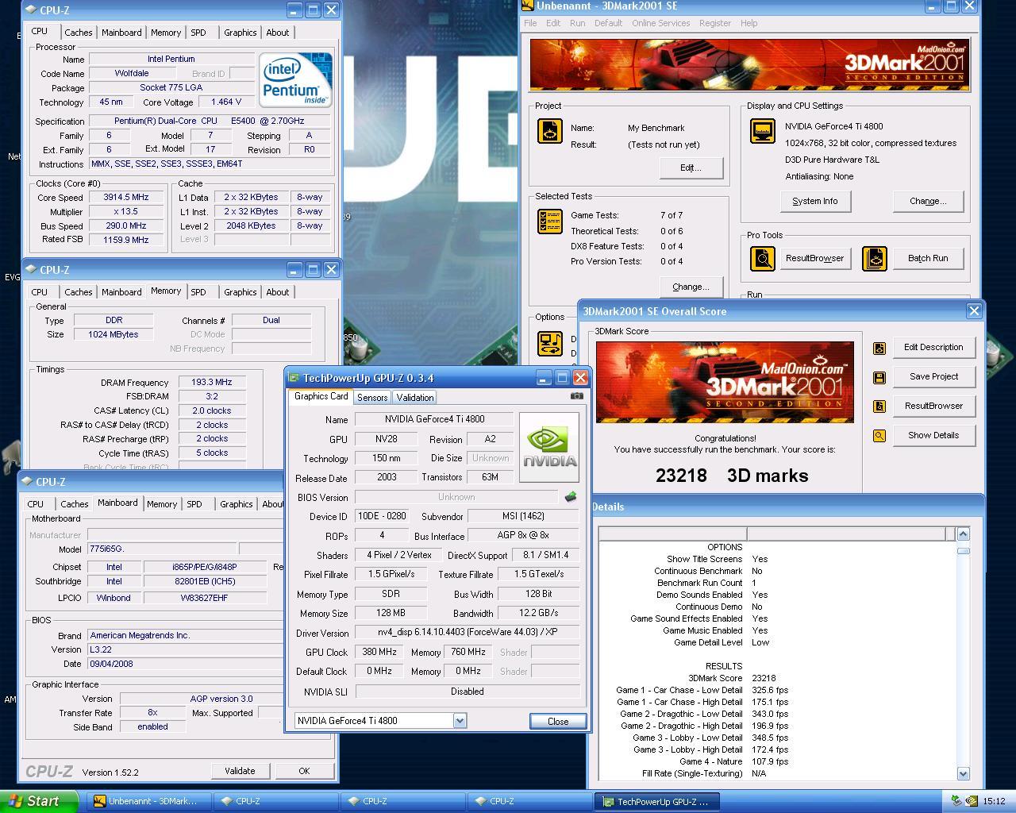Click the Show Details button

tap(933, 435)
